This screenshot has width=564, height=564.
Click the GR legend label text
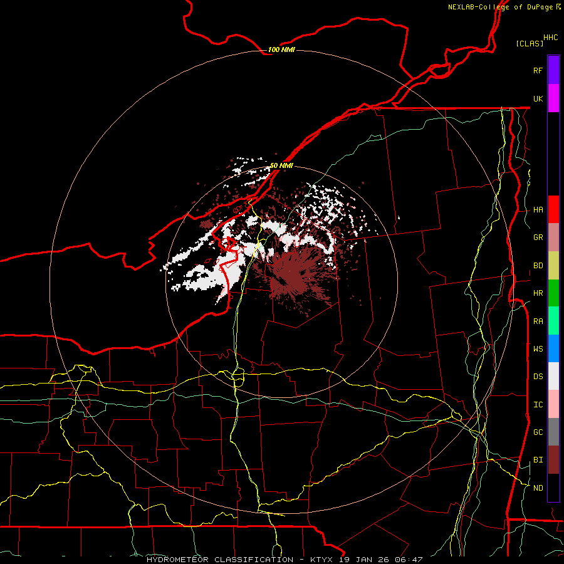click(538, 238)
